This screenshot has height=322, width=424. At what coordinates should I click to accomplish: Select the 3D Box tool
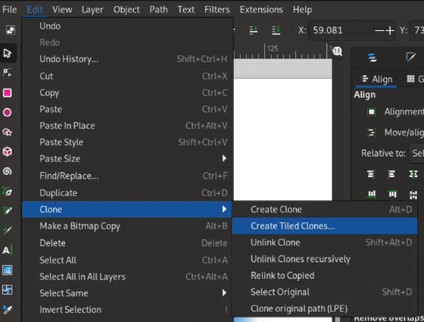click(x=7, y=152)
